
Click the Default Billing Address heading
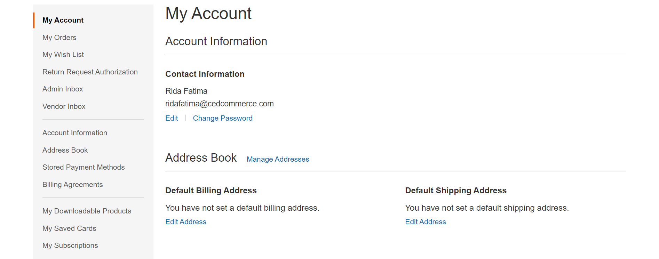211,191
